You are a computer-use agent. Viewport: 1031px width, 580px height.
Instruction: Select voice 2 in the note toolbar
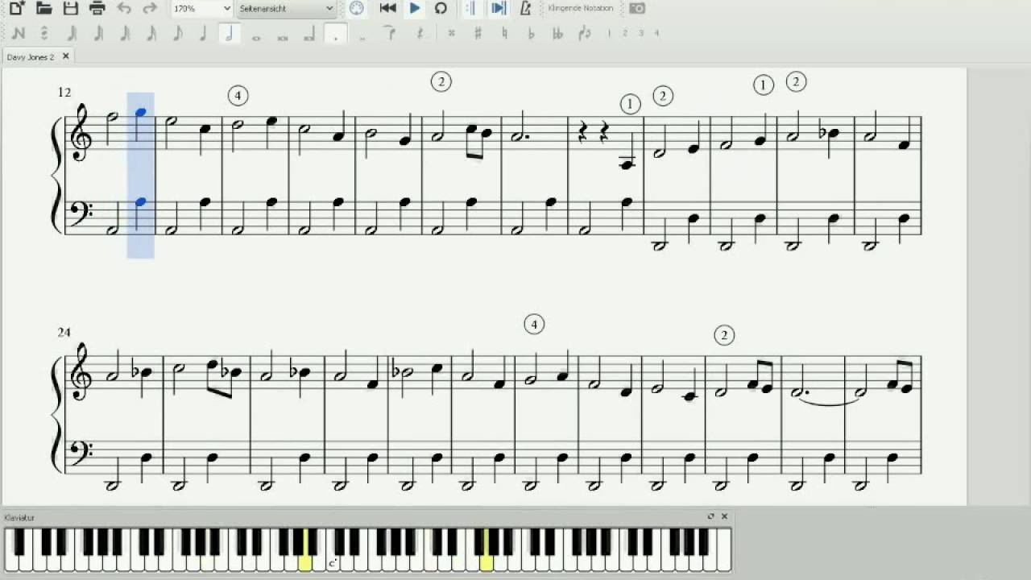pos(625,33)
